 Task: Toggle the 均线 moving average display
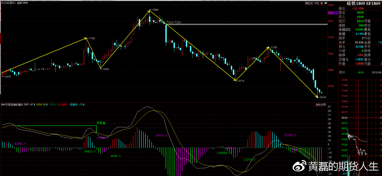tap(316, 3)
